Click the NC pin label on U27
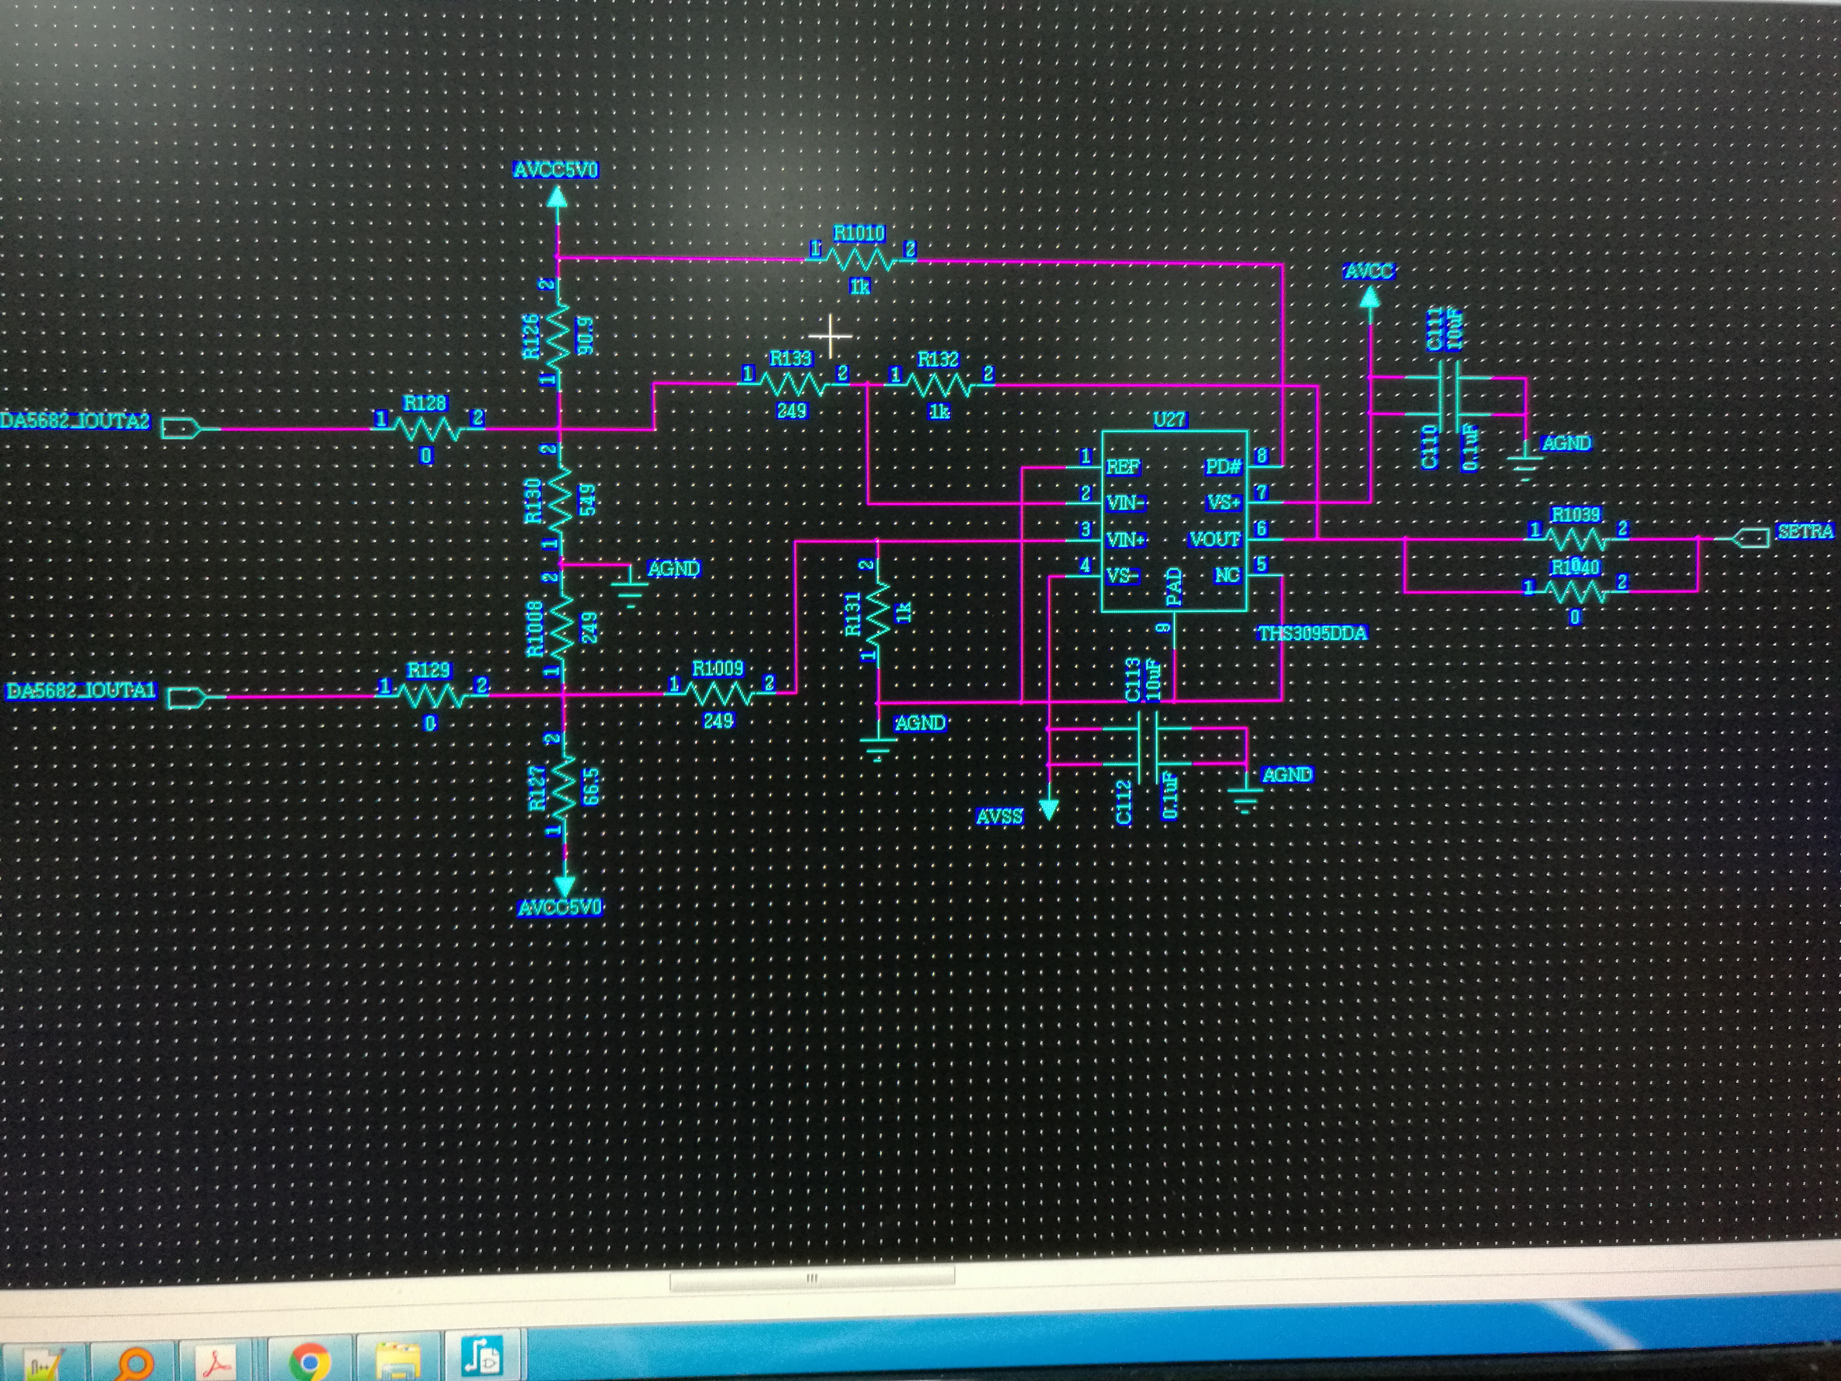The image size is (1841, 1381). pyautogui.click(x=1228, y=575)
